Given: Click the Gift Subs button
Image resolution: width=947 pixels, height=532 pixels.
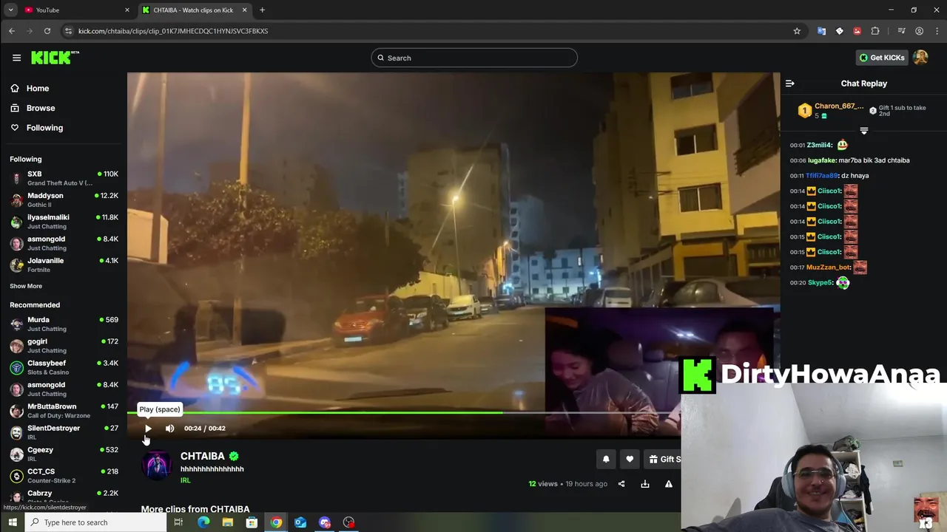Looking at the screenshot, I should (x=663, y=459).
